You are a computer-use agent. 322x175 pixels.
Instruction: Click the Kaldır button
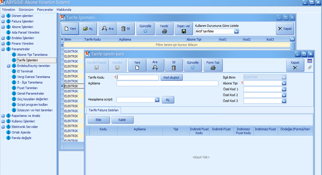tap(122, 120)
